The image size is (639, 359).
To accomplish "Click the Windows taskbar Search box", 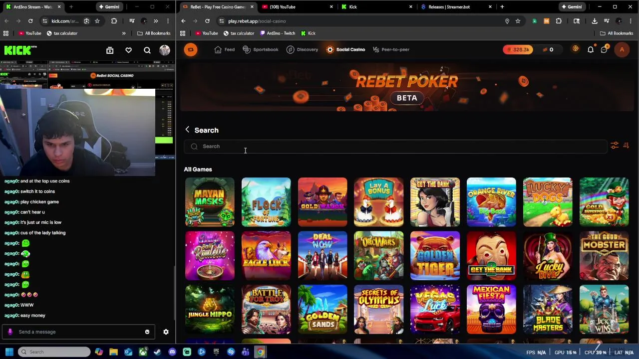I will tap(54, 352).
